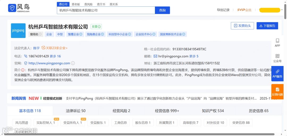The height and width of the screenshot is (136, 287).
Task: Click the yellow-masked user account area
Action: (x=270, y=10)
